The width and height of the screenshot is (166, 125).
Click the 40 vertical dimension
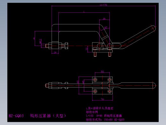click(x=83, y=82)
